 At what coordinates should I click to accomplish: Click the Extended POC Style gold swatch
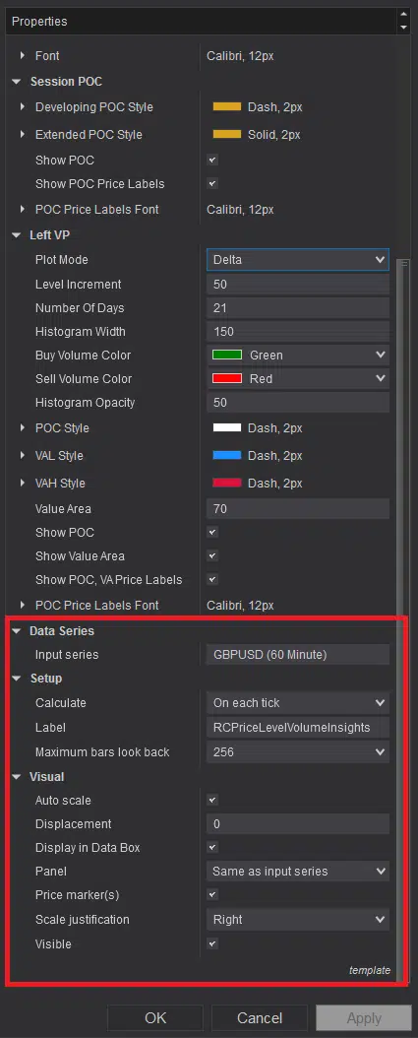(x=227, y=134)
